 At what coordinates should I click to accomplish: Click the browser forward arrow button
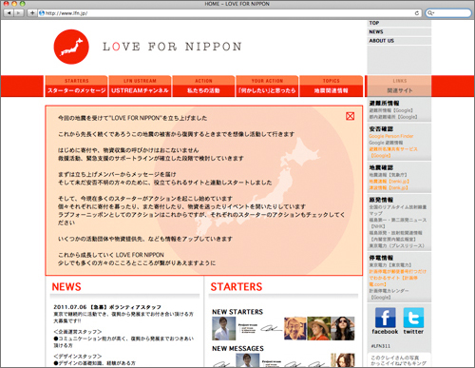(19, 13)
